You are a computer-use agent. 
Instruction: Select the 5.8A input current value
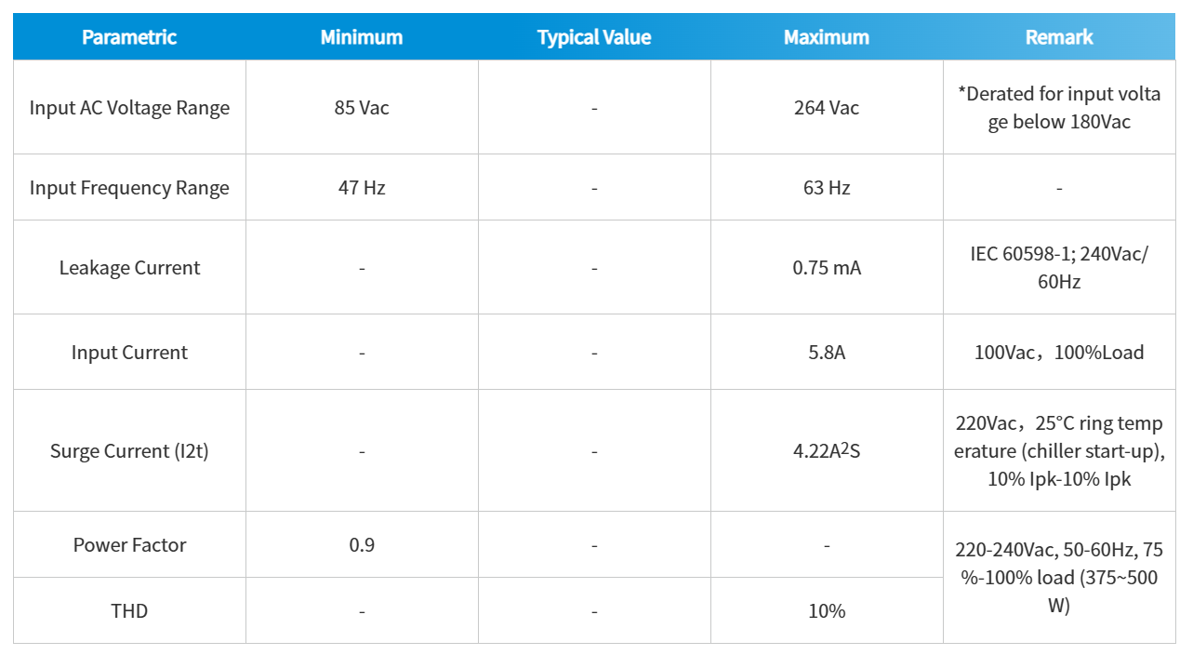click(827, 353)
